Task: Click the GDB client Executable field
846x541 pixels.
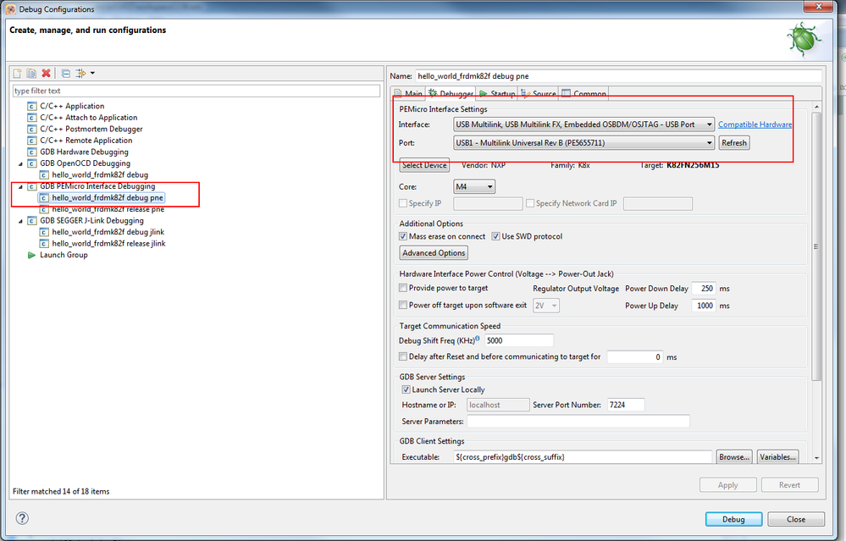Action: pyautogui.click(x=583, y=457)
